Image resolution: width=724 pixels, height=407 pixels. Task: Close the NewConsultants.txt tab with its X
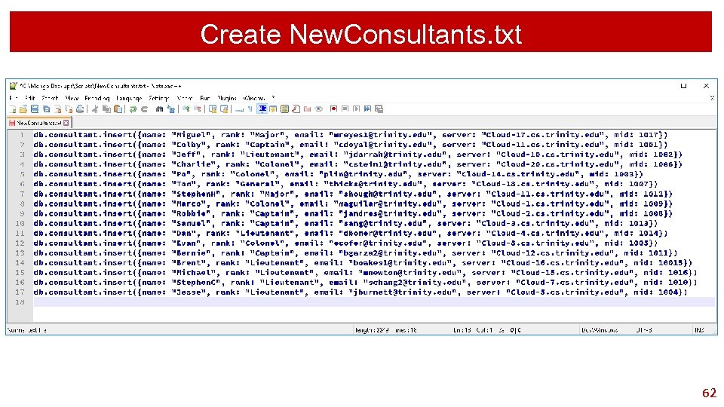tap(66, 123)
